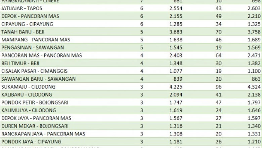Select the value "1.316"
262x148 pixels.
point(176,126)
